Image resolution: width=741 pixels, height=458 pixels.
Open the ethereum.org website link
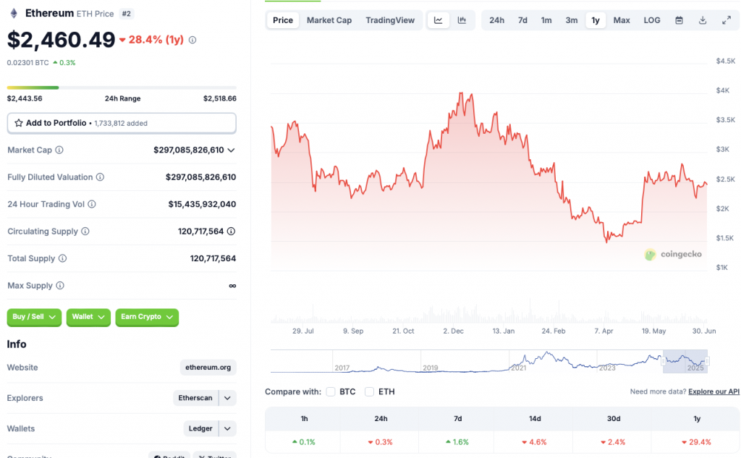[208, 368]
